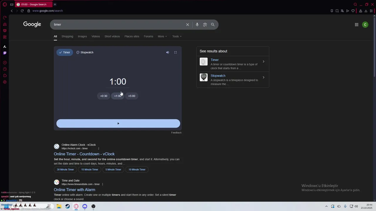Open the Time and Date result options menu
Screen dimensions: 376x211
(x=103, y=184)
